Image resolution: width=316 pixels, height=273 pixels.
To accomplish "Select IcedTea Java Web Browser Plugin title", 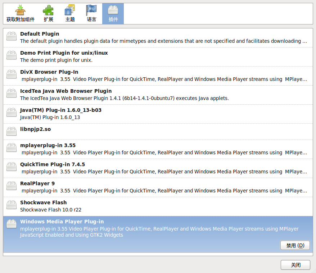I will [x=66, y=91].
